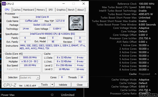
Task: Click the 1 Active Core 50.000 x value
Action: [x=144, y=45]
